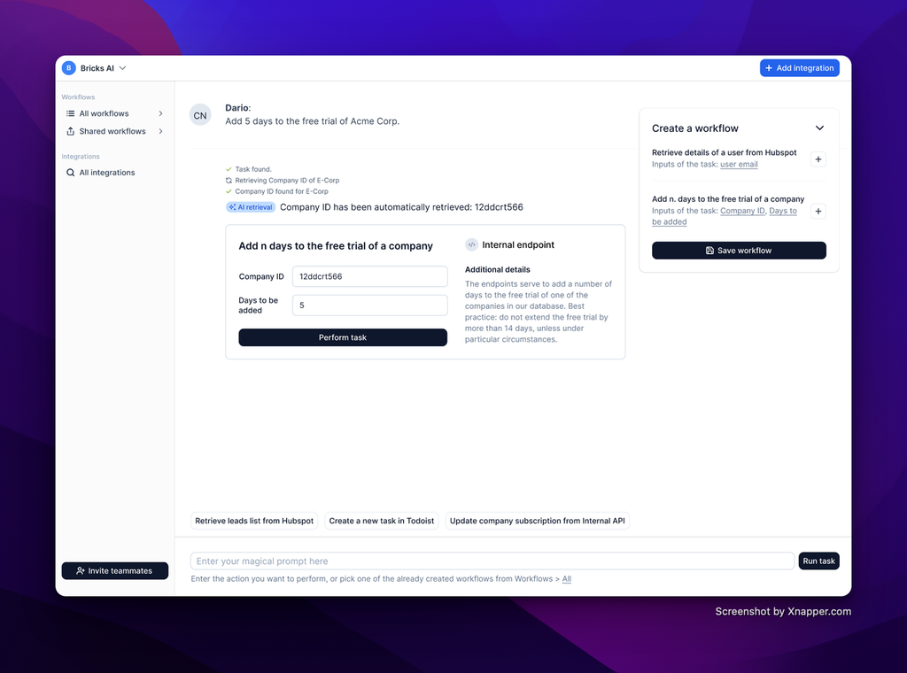Viewport: 907px width, 673px height.
Task: Click the Internal endpoint label
Action: pyautogui.click(x=517, y=244)
